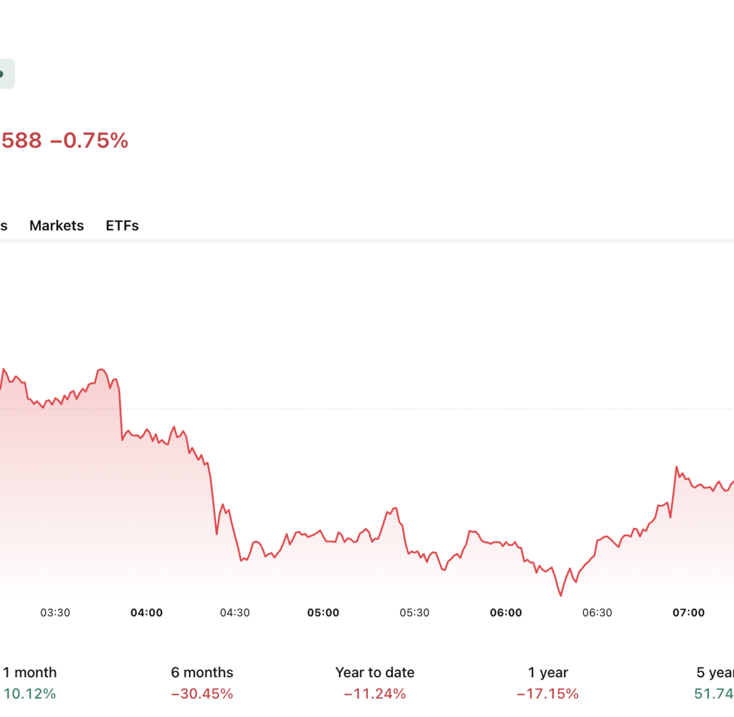Choose the 6 months range showing −30.45%
Viewport: 734px width, 717px height.
pyautogui.click(x=202, y=683)
